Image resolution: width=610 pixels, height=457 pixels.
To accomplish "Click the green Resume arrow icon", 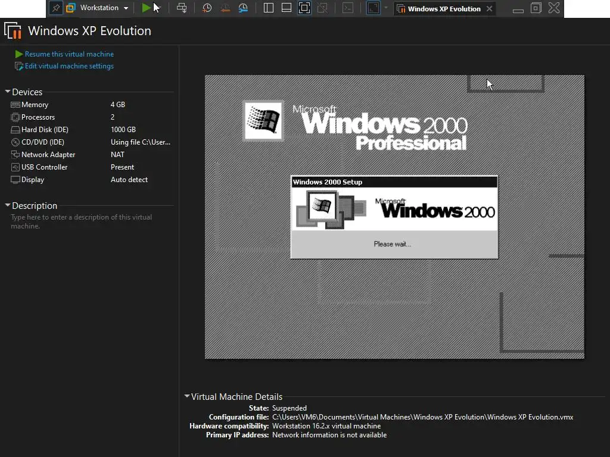I will tap(18, 54).
